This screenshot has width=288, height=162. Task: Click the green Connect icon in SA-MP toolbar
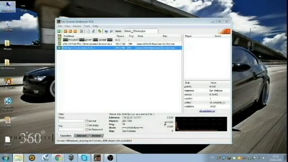[x=59, y=31]
